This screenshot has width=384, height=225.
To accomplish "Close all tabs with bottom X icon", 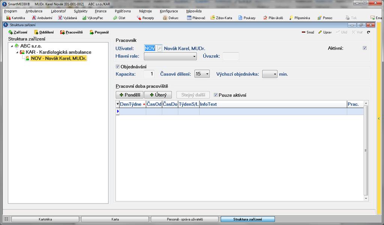I will (x=6, y=219).
